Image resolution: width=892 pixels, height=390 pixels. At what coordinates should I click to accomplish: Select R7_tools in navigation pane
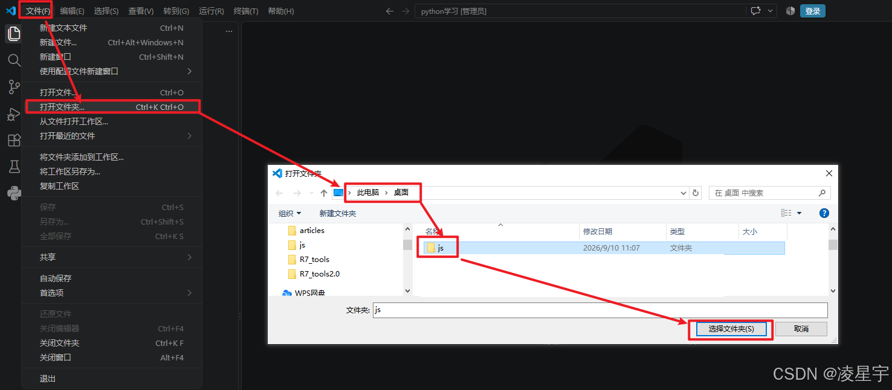point(309,260)
